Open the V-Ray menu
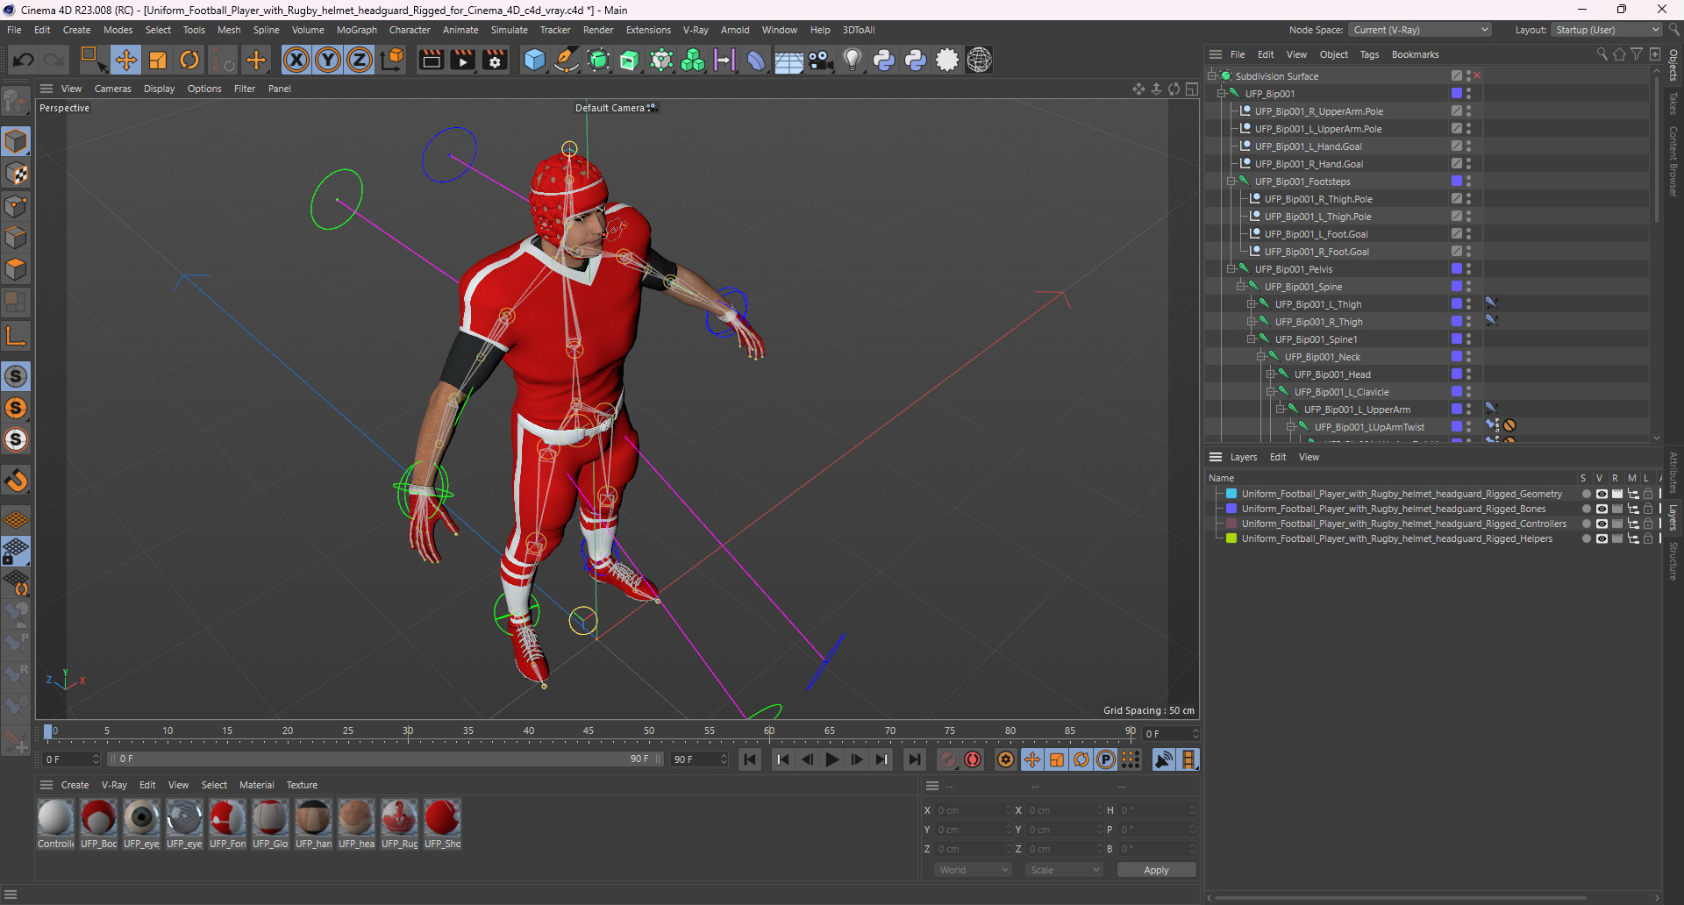 [x=696, y=30]
